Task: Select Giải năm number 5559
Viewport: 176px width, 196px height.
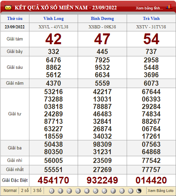Action: tap(102, 83)
